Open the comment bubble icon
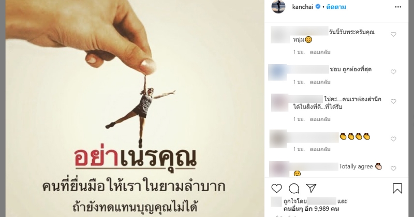This screenshot has height=217, width=414. pos(294,189)
